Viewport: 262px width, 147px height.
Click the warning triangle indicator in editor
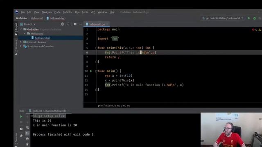[x=260, y=30]
